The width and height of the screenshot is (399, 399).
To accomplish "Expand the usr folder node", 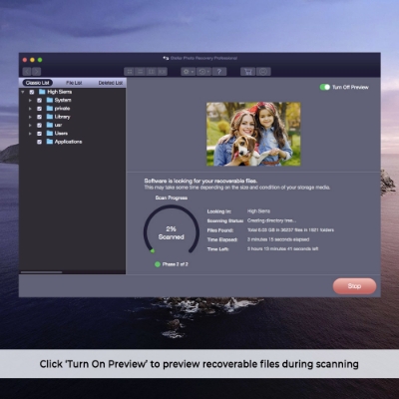I will [30, 125].
